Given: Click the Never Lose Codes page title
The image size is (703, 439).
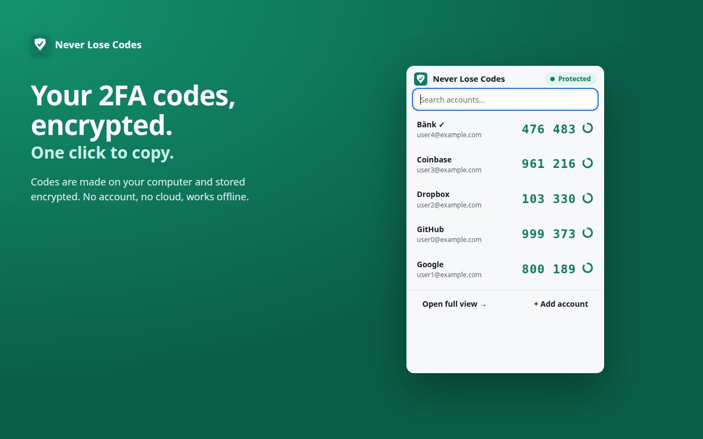Looking at the screenshot, I should point(98,45).
